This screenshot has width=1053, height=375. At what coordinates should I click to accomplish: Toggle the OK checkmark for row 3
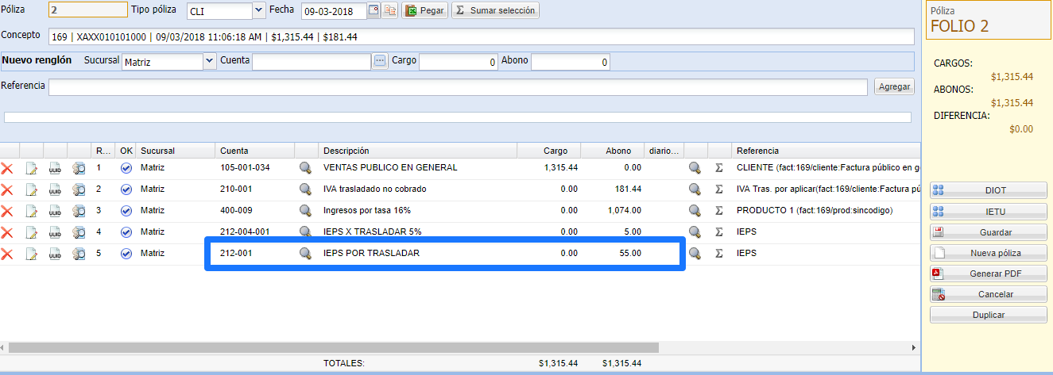(x=126, y=211)
